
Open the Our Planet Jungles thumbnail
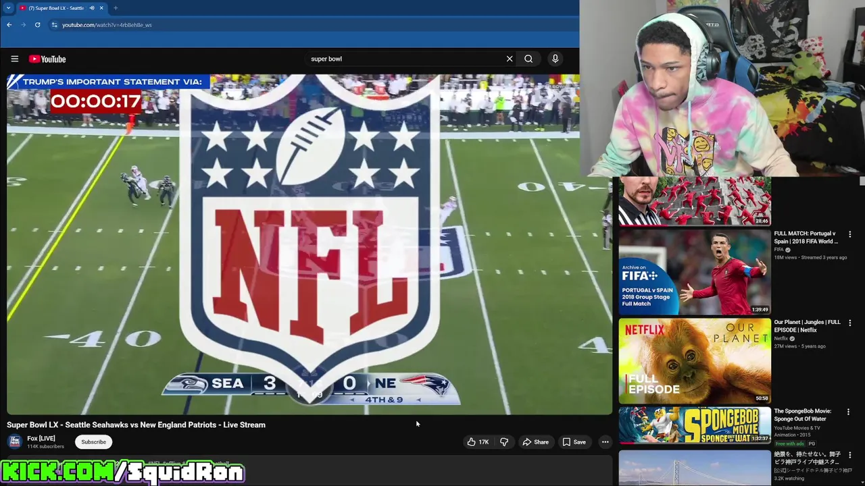695,361
